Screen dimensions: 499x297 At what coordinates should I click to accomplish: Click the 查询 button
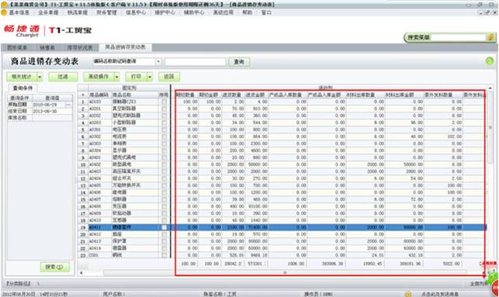pyautogui.click(x=239, y=62)
